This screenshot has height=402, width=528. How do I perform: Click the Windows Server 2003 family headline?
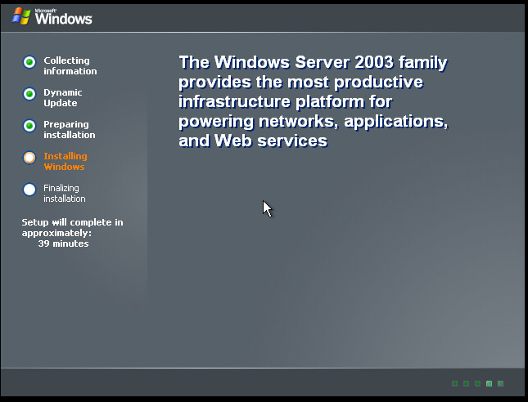(x=314, y=101)
